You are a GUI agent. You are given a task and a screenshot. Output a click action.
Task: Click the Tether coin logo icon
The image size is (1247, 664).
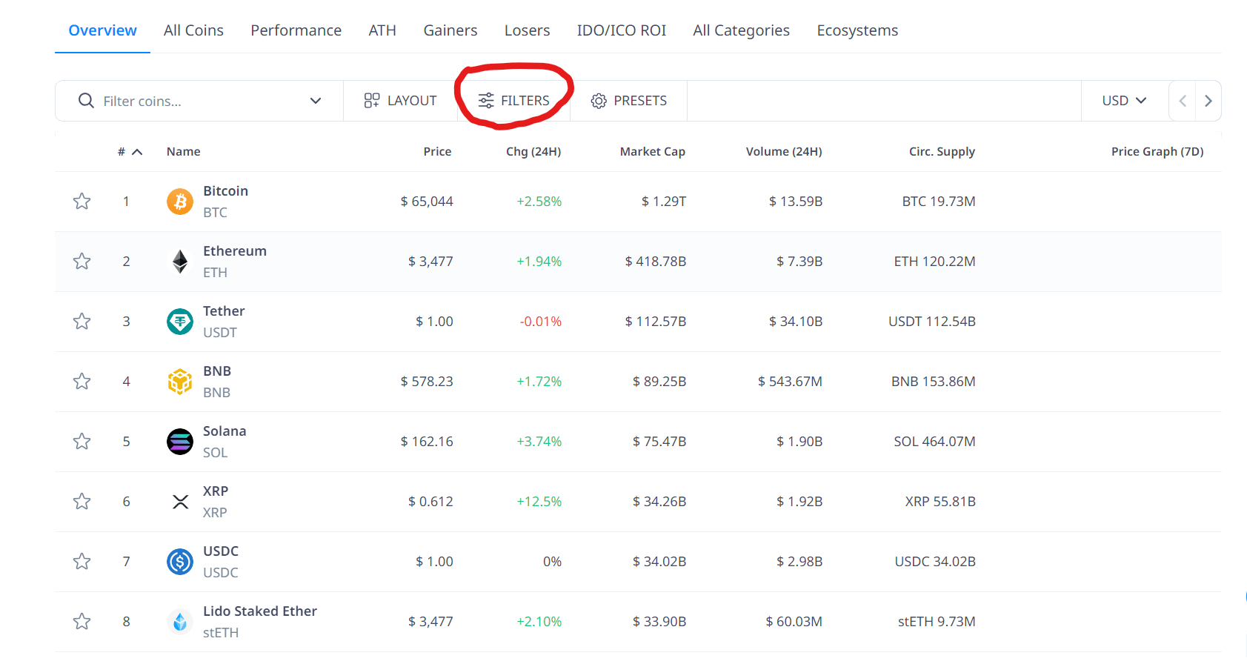pyautogui.click(x=179, y=322)
